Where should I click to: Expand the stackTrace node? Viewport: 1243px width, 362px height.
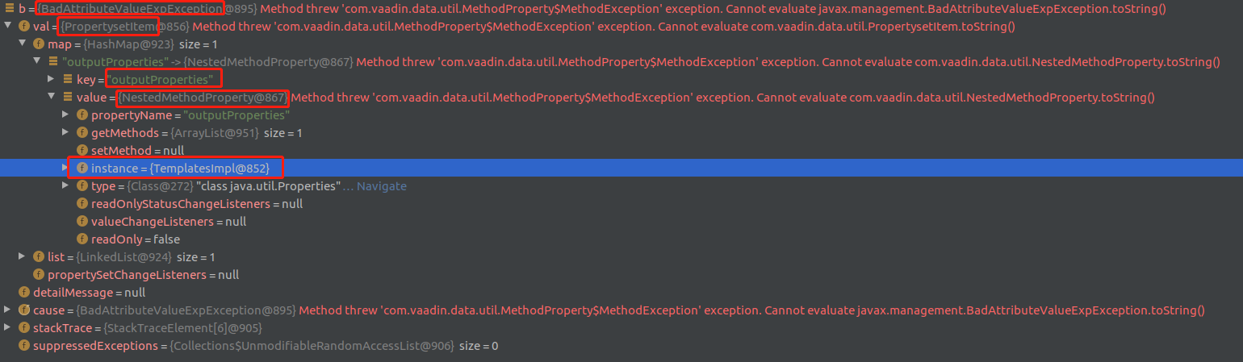[8, 328]
